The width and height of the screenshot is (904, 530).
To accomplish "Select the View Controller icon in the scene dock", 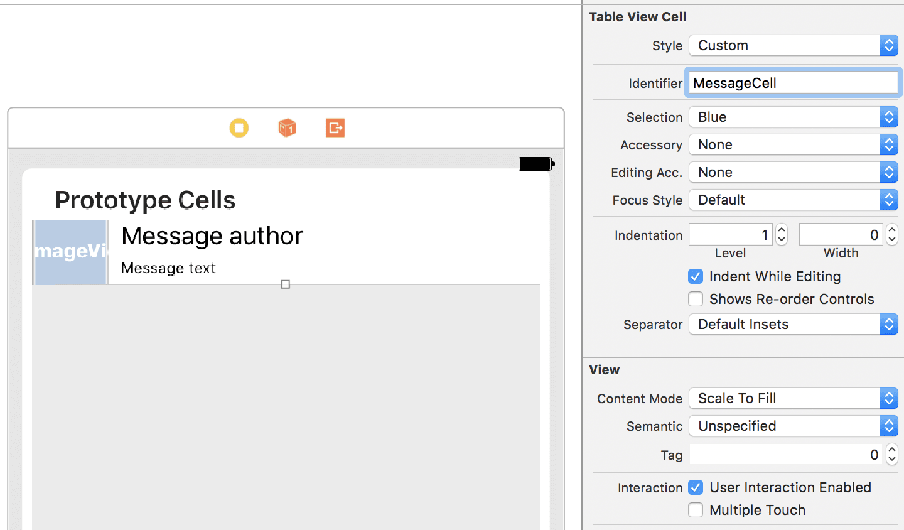I will coord(239,127).
